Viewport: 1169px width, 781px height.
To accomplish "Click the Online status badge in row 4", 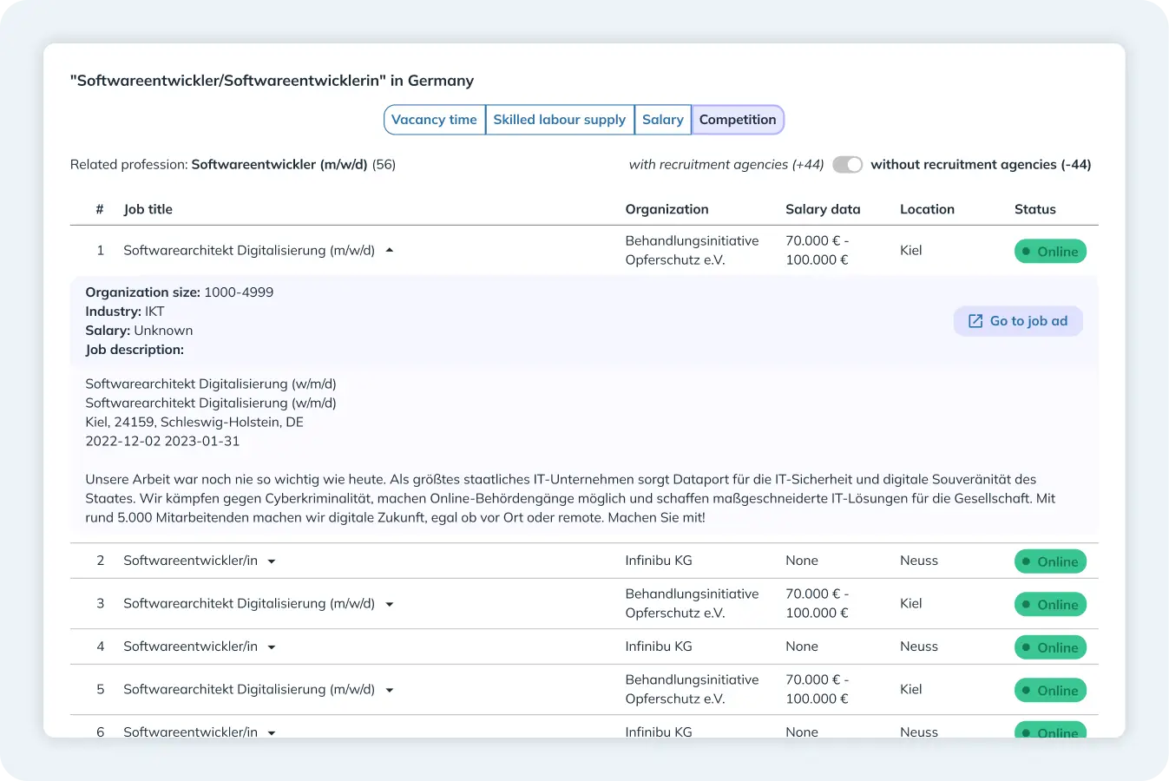I will (x=1050, y=647).
